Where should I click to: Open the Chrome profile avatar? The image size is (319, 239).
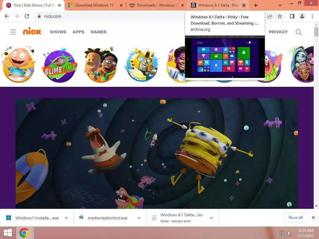[x=302, y=16]
